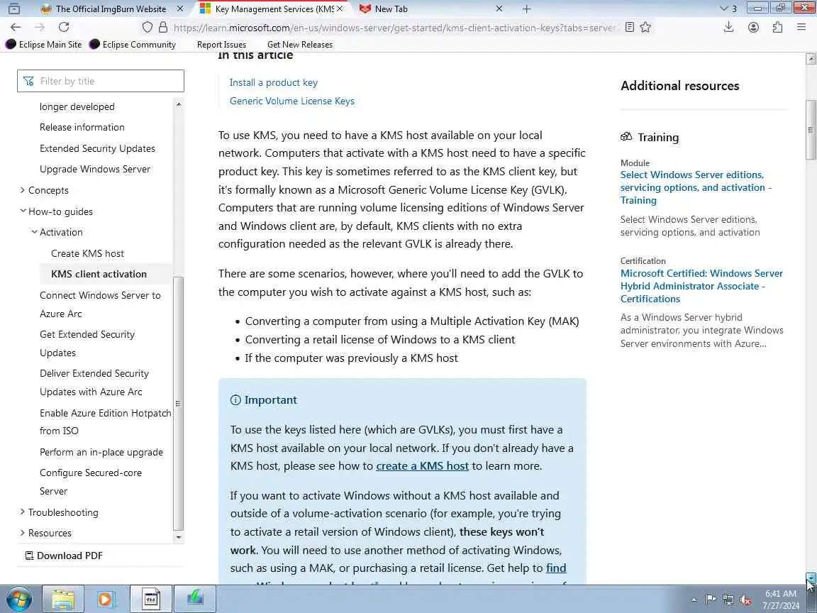Jump to Generic Volume License Keys section
The image size is (817, 613).
tap(291, 101)
